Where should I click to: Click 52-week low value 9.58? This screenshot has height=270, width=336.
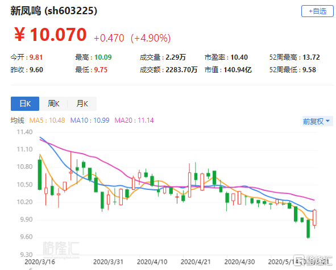click(309, 70)
